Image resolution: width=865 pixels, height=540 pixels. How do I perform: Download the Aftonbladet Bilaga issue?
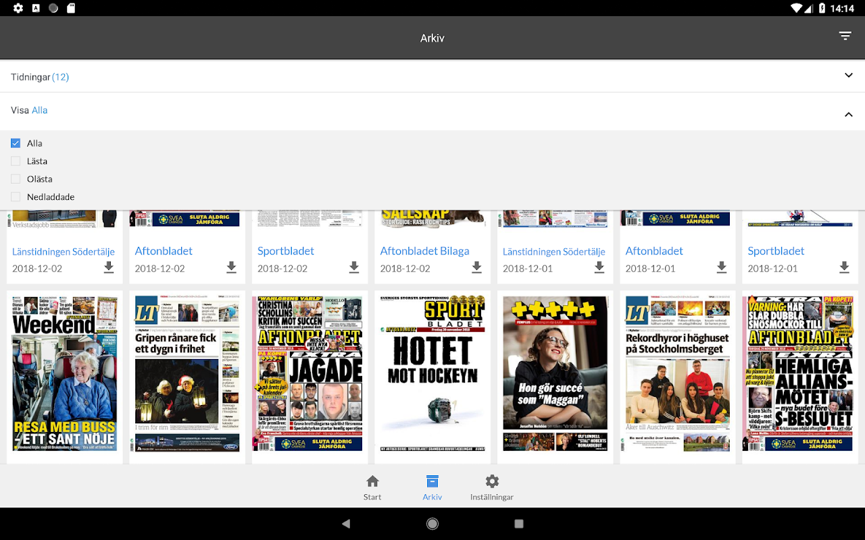pyautogui.click(x=476, y=268)
